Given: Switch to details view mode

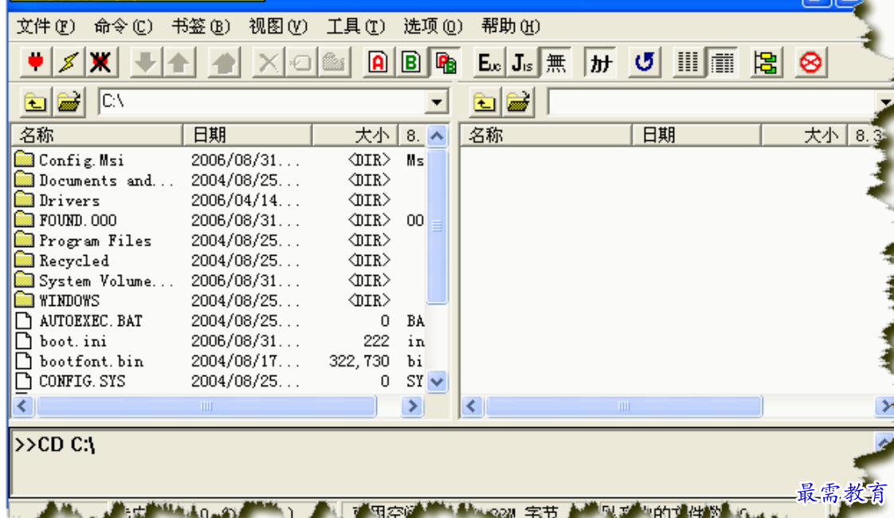Looking at the screenshot, I should click(722, 62).
